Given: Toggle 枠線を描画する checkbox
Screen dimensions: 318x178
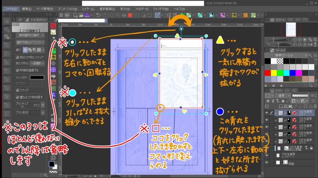Looking at the screenshot, I should [x=17, y=70].
